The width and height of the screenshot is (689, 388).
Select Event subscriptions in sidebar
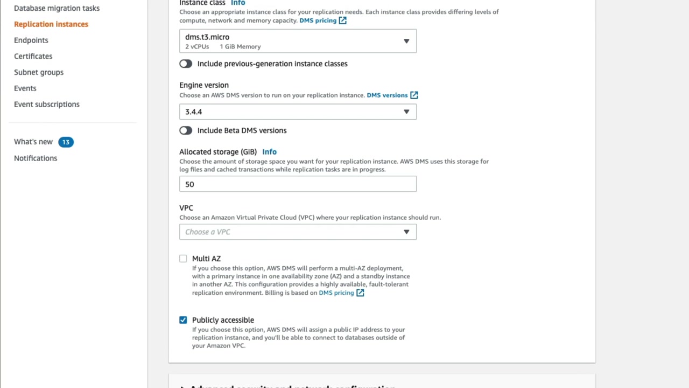click(x=47, y=104)
